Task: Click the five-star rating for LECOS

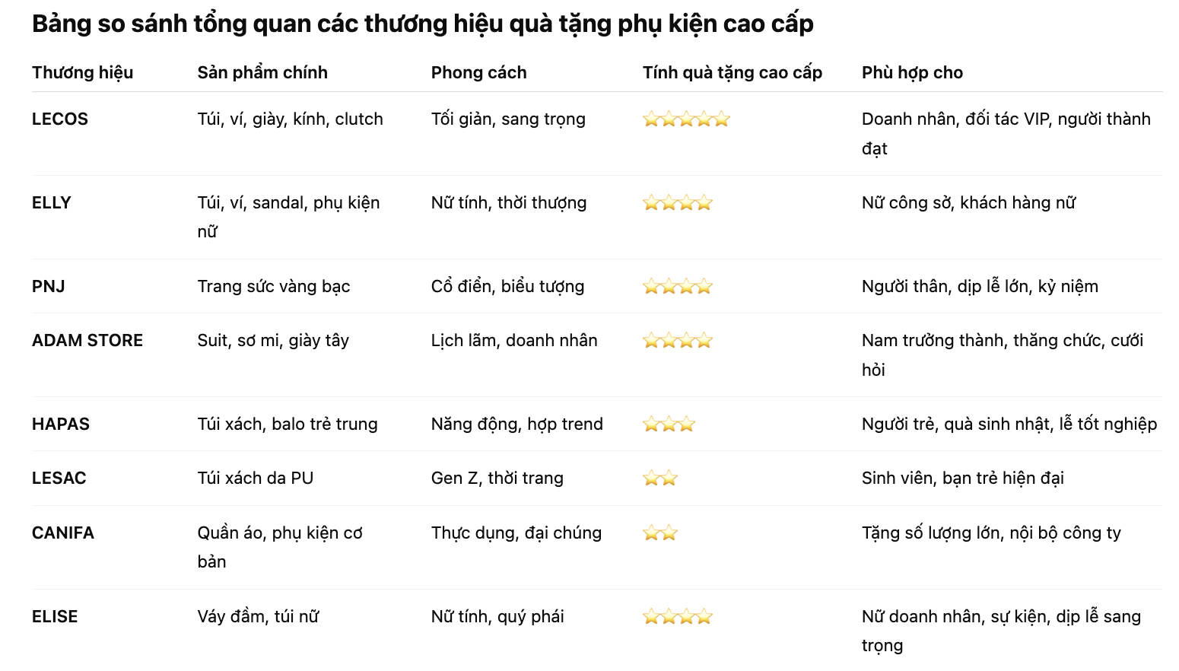Action: click(686, 119)
